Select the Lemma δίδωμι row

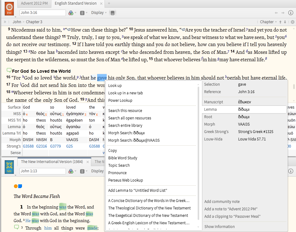(x=244, y=110)
